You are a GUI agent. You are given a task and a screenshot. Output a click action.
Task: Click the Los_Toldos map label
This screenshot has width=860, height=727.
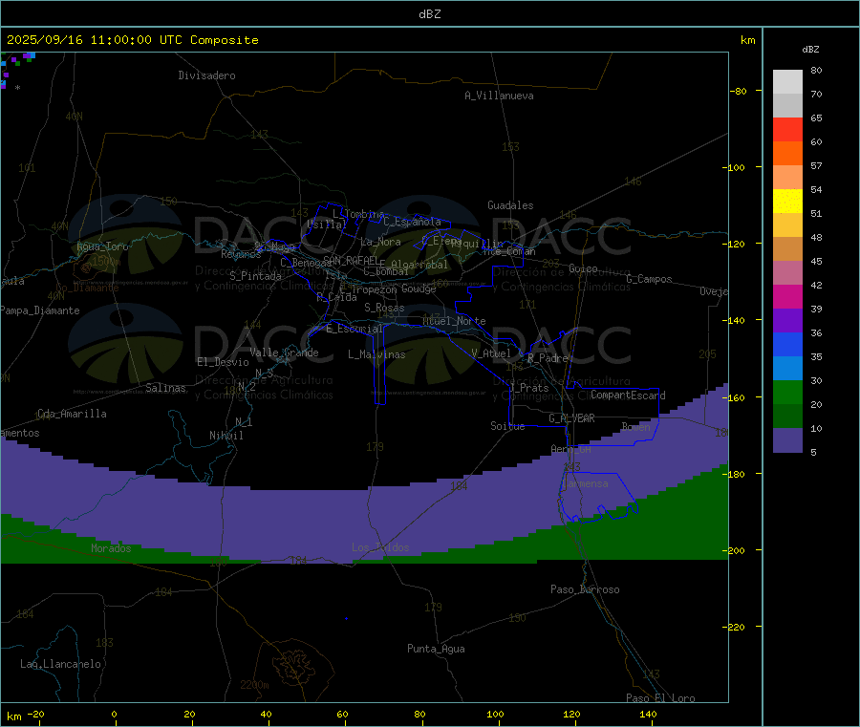tap(380, 547)
